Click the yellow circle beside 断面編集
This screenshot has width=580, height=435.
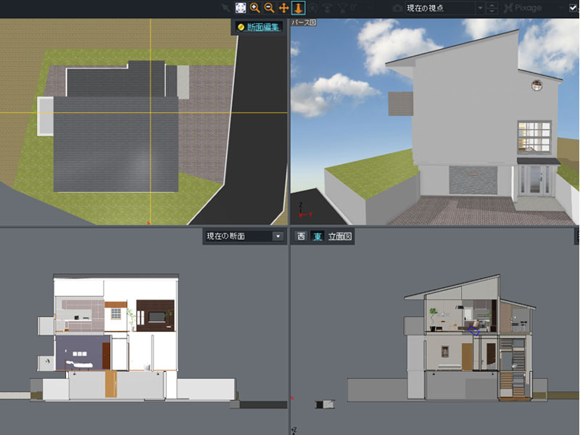pyautogui.click(x=241, y=27)
